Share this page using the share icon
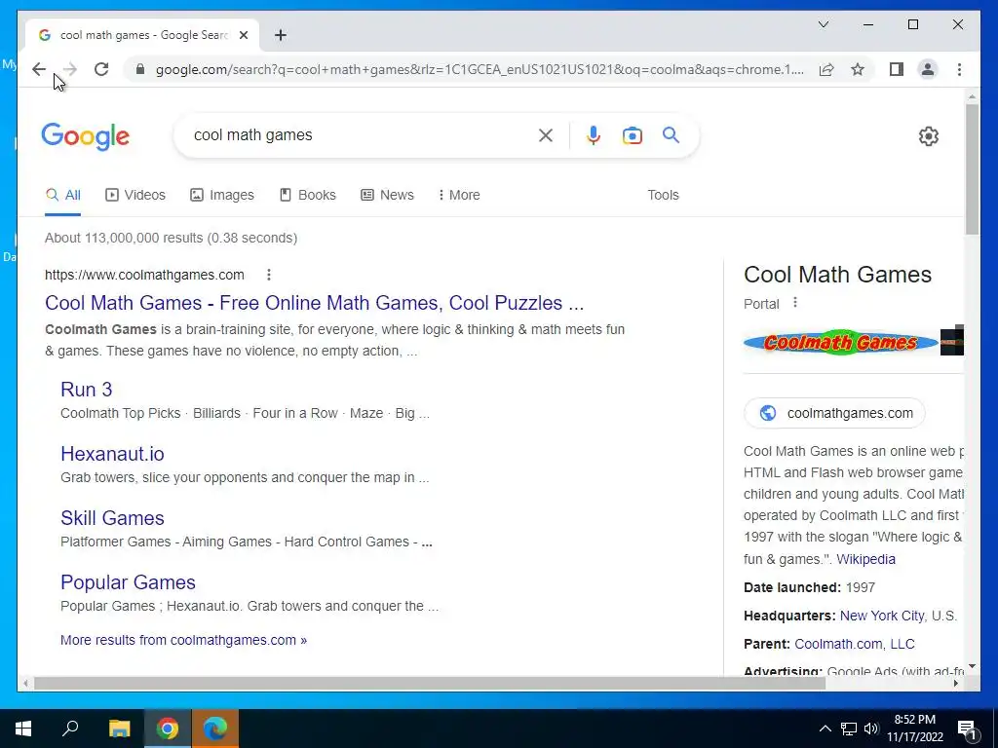Viewport: 998px width, 748px height. [826, 69]
